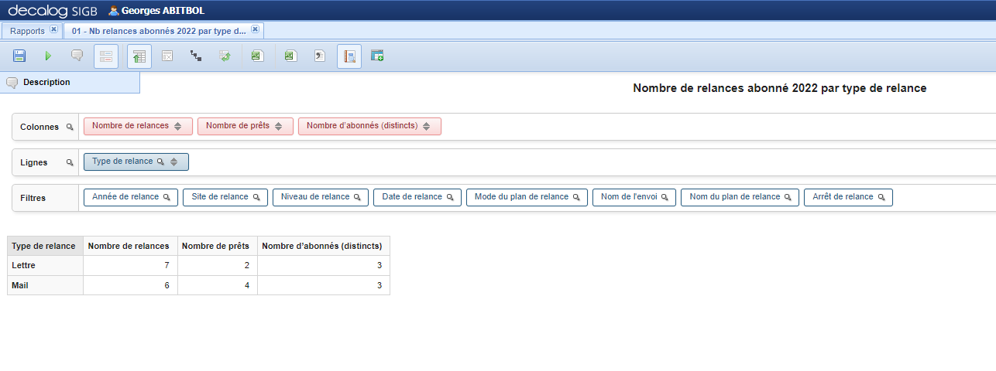Image resolution: width=996 pixels, height=371 pixels.
Task: Click the refresh table icon with green arrows
Action: click(x=225, y=56)
